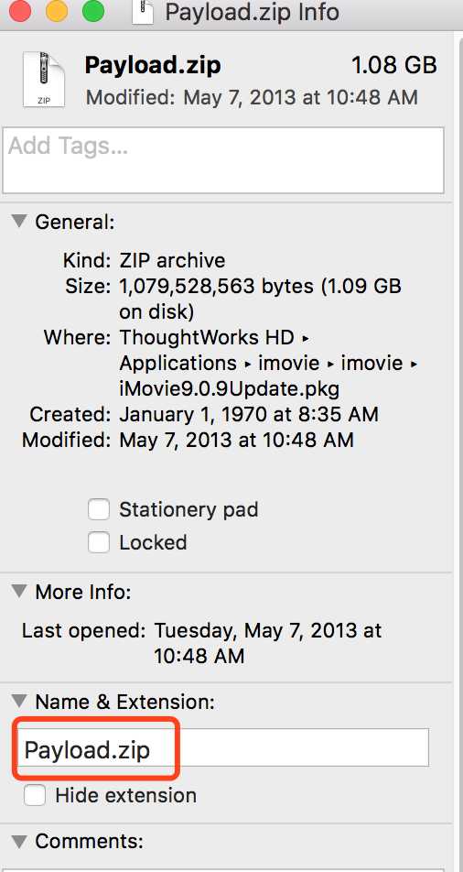
Task: Check the Locked checkbox
Action: [99, 542]
